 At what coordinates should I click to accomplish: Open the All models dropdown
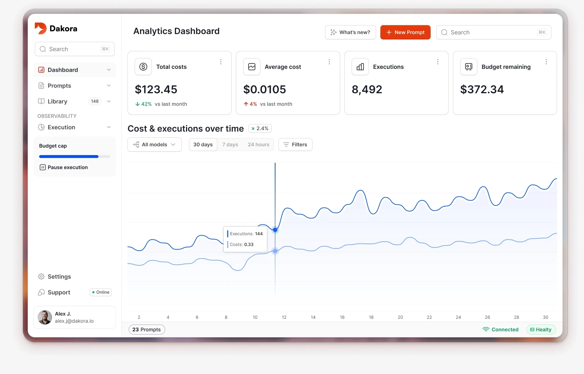[154, 145]
